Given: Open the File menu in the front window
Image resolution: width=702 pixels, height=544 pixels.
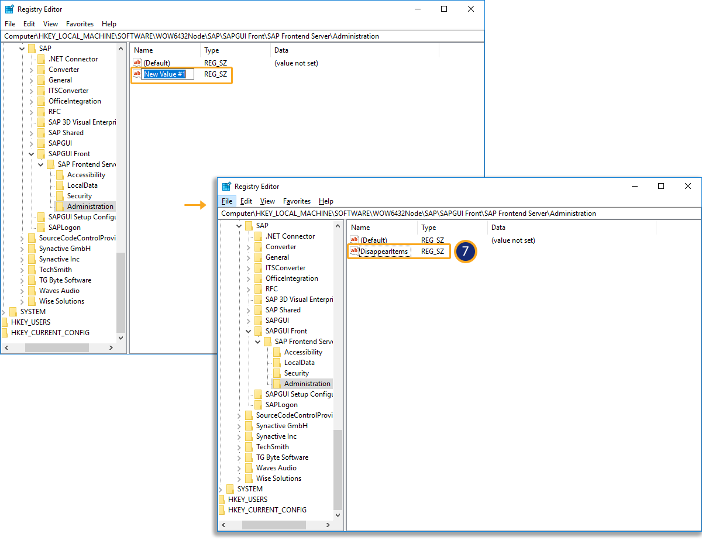Looking at the screenshot, I should point(227,201).
